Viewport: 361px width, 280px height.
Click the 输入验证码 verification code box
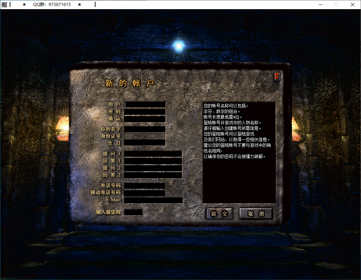[x=134, y=212]
